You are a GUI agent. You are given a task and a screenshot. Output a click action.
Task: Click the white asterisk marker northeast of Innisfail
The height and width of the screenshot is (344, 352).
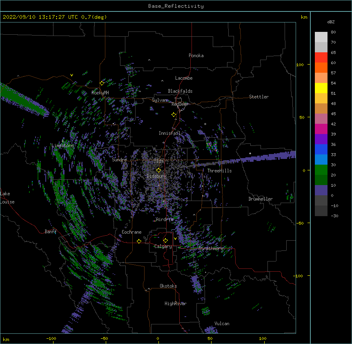tap(205, 124)
